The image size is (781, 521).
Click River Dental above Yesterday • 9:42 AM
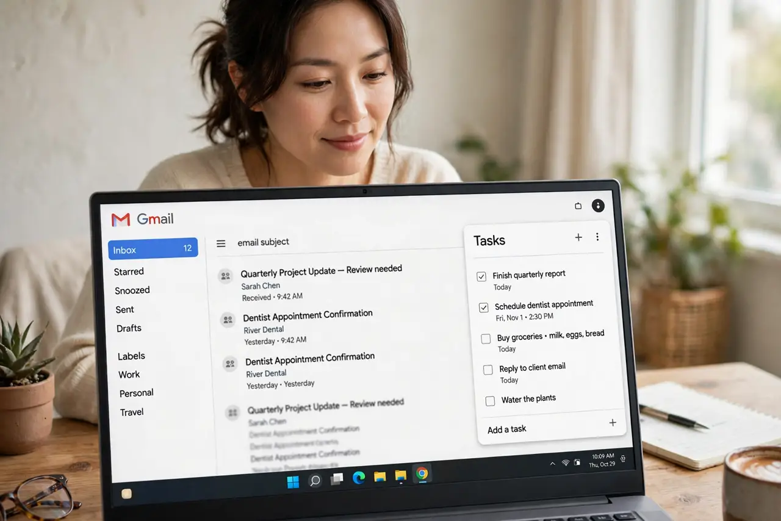(264, 330)
